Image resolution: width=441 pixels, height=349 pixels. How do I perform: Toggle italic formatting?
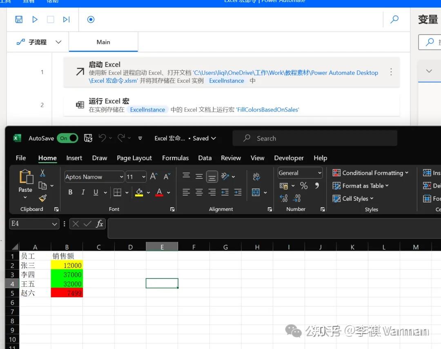tap(83, 192)
